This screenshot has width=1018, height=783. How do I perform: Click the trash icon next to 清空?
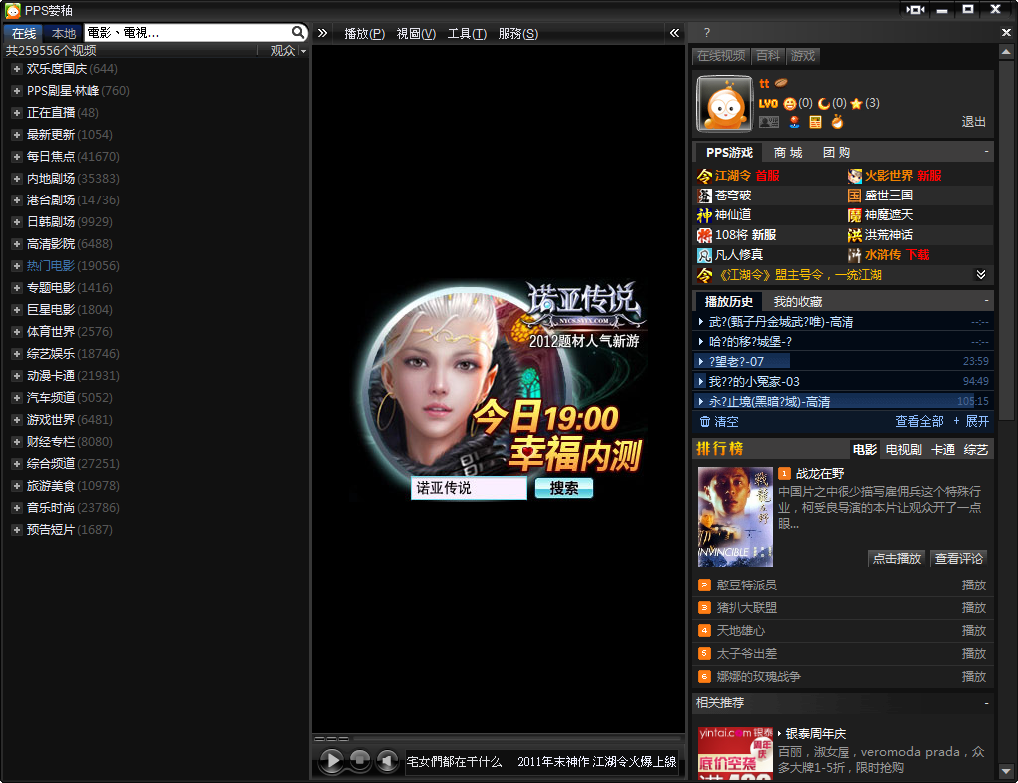click(x=704, y=421)
